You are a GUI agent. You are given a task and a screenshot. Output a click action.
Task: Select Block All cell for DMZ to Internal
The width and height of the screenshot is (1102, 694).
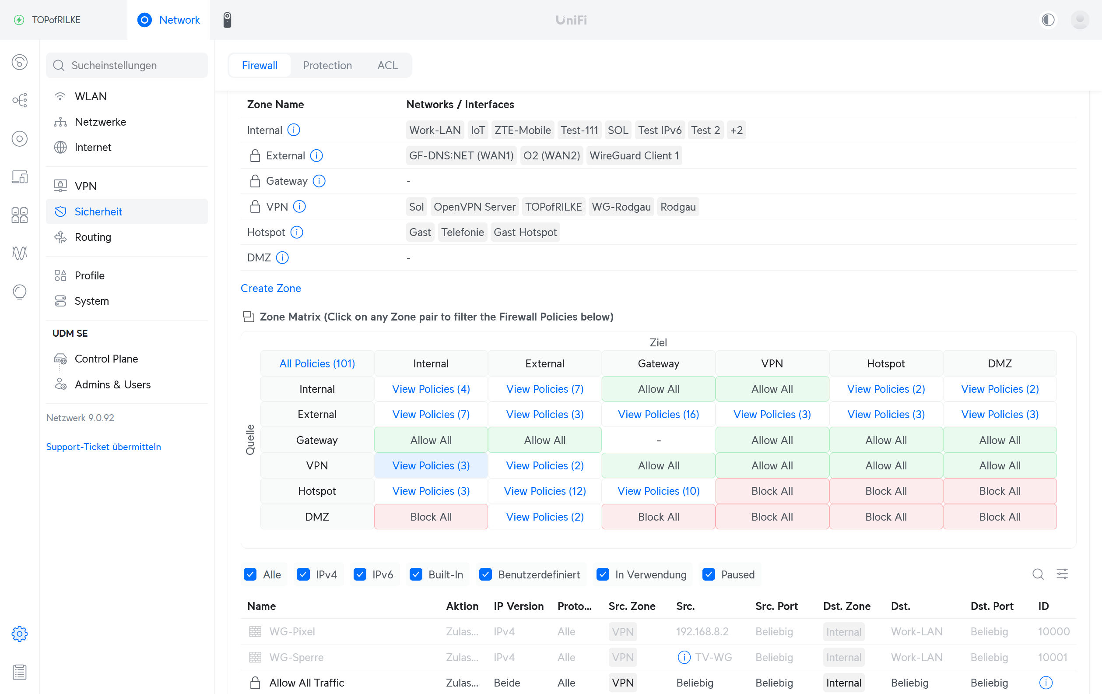431,516
